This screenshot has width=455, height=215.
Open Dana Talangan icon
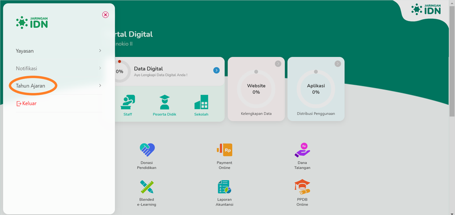coord(302,150)
